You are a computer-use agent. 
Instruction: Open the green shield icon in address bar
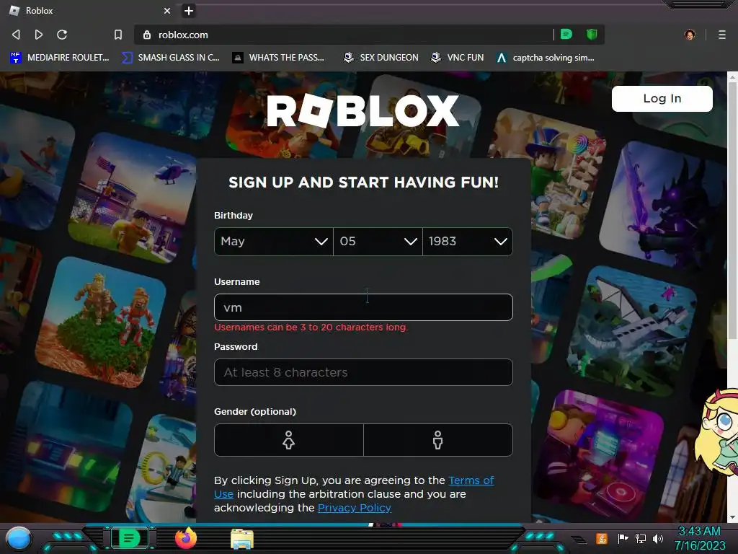tap(592, 34)
